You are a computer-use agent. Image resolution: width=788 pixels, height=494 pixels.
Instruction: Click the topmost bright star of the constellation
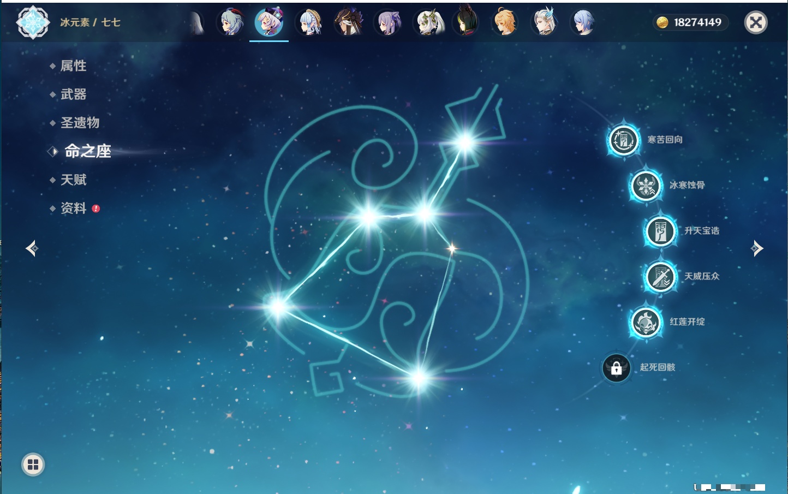(x=465, y=142)
